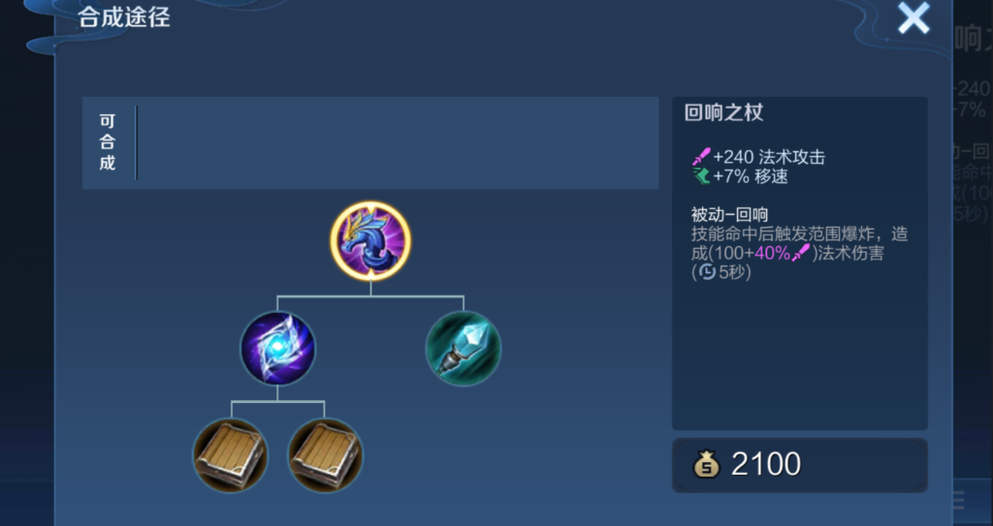Tap the cyan crystal staff component item
Screen dimensions: 993x526
click(463, 348)
